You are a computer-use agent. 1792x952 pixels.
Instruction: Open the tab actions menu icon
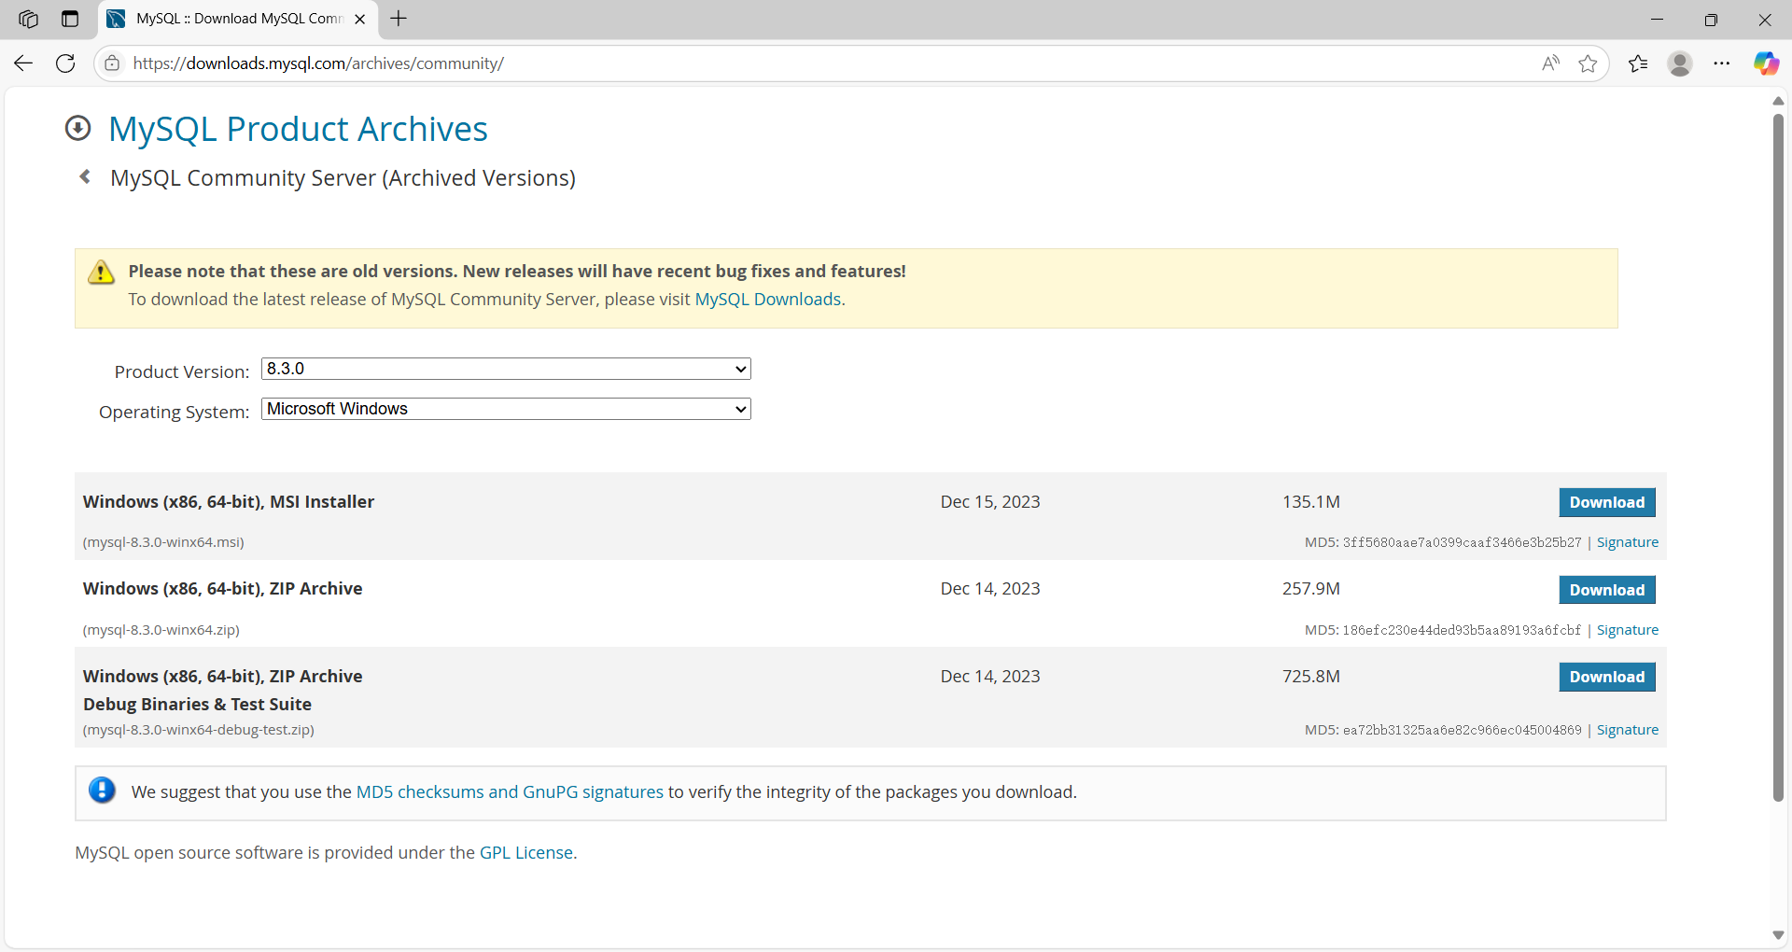click(x=70, y=19)
